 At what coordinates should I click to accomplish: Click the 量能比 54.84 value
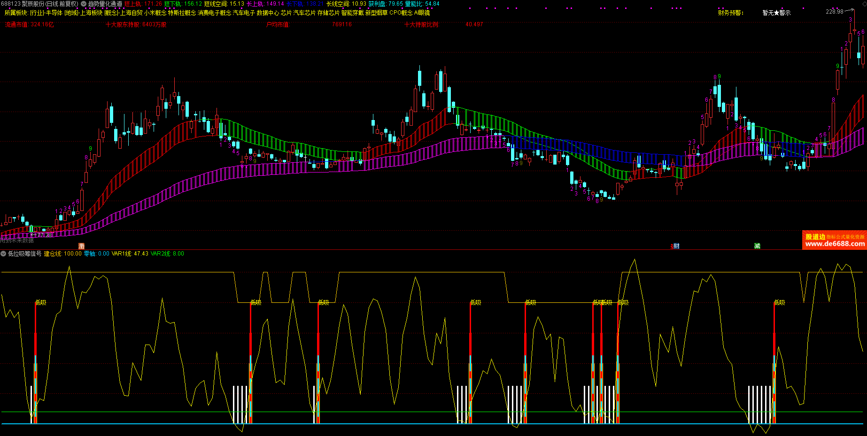(x=422, y=4)
